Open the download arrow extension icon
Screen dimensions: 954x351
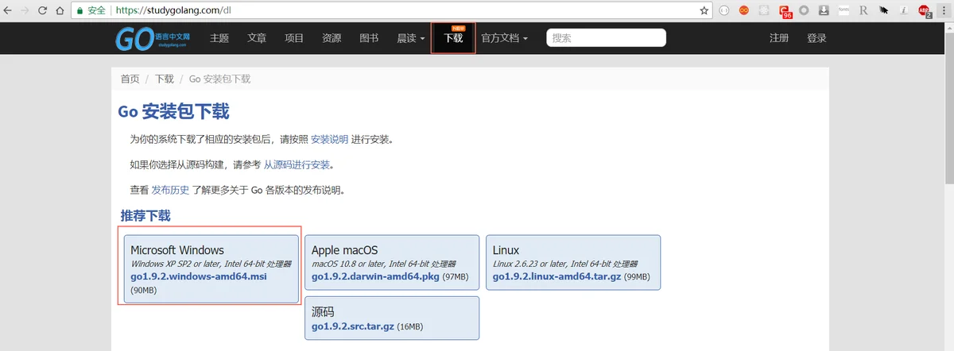click(824, 11)
